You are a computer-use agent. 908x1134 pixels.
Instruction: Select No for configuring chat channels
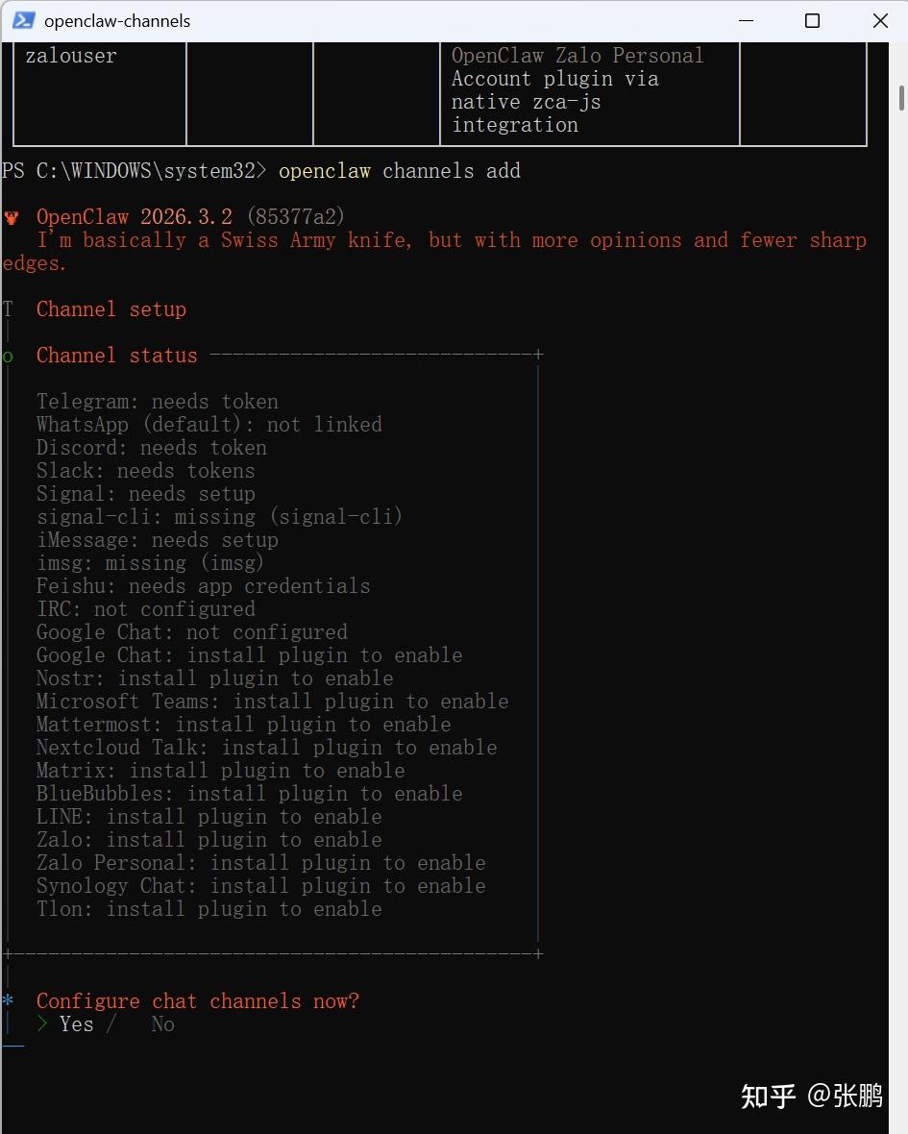(x=162, y=1024)
